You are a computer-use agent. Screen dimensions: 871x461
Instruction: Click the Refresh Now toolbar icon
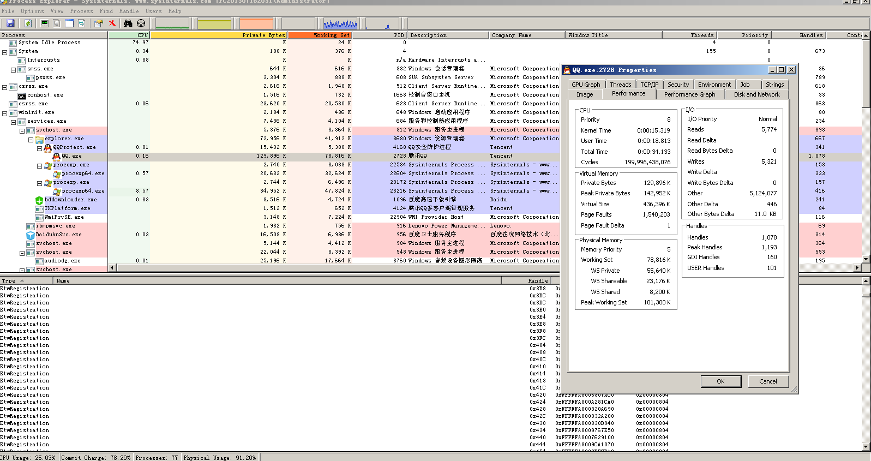[x=28, y=23]
